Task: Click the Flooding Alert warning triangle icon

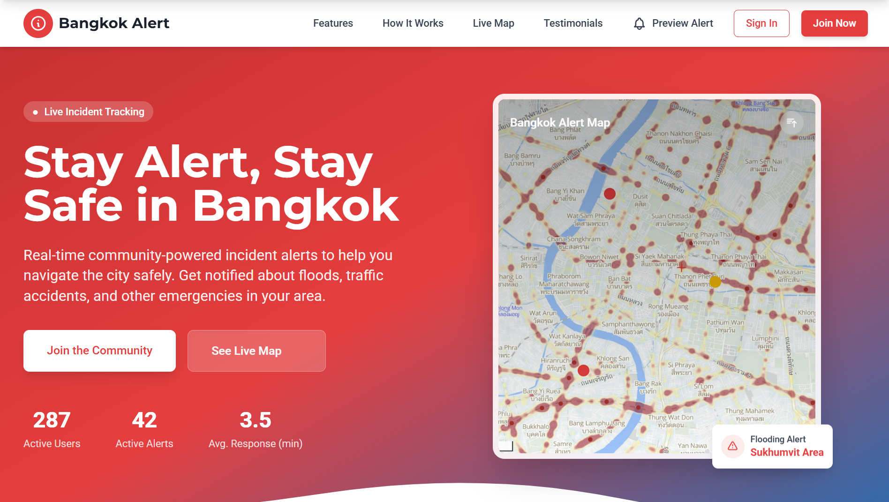Action: [x=732, y=446]
